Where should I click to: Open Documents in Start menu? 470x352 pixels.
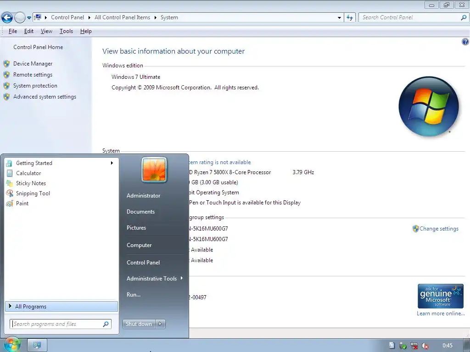coord(140,212)
